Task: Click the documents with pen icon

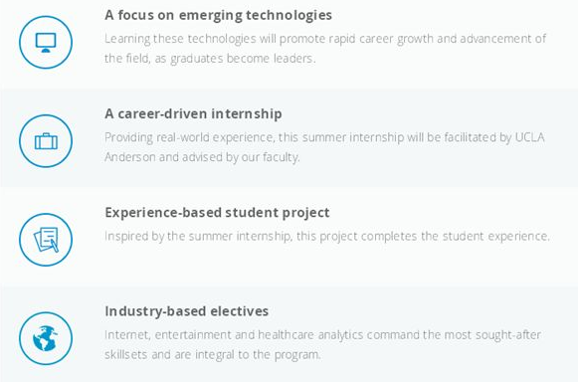Action: (46, 240)
